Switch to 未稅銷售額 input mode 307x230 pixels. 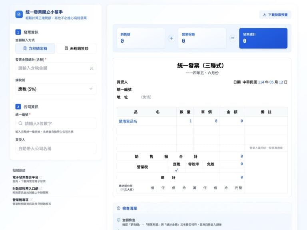click(x=76, y=48)
